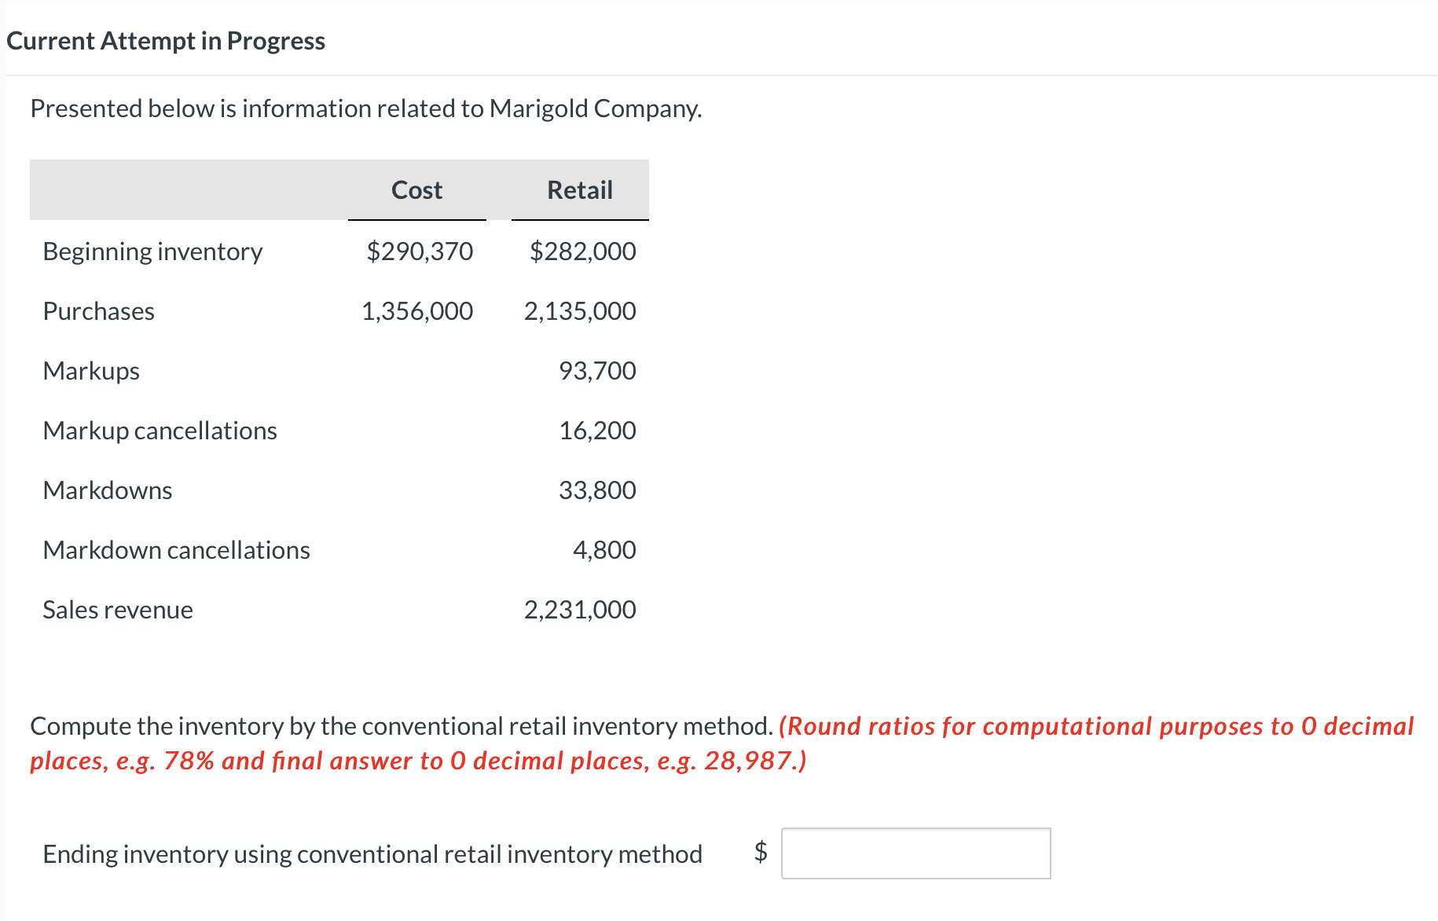This screenshot has height=921, width=1438.
Task: Click the 16,200 markup cancellations value
Action: point(597,431)
